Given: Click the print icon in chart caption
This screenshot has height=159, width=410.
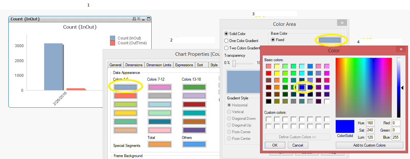Looking at the screenshot, I should coord(134,19).
